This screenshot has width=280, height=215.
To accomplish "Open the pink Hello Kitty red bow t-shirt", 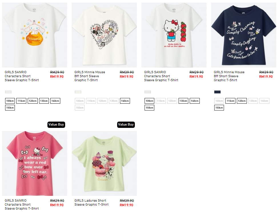I will (35, 163).
